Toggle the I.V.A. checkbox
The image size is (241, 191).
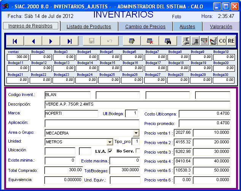pyautogui.click(x=110, y=151)
